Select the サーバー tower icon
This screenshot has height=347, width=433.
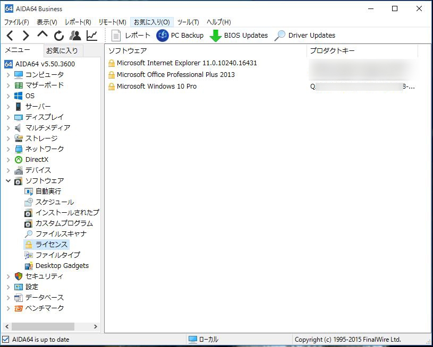[x=18, y=107]
